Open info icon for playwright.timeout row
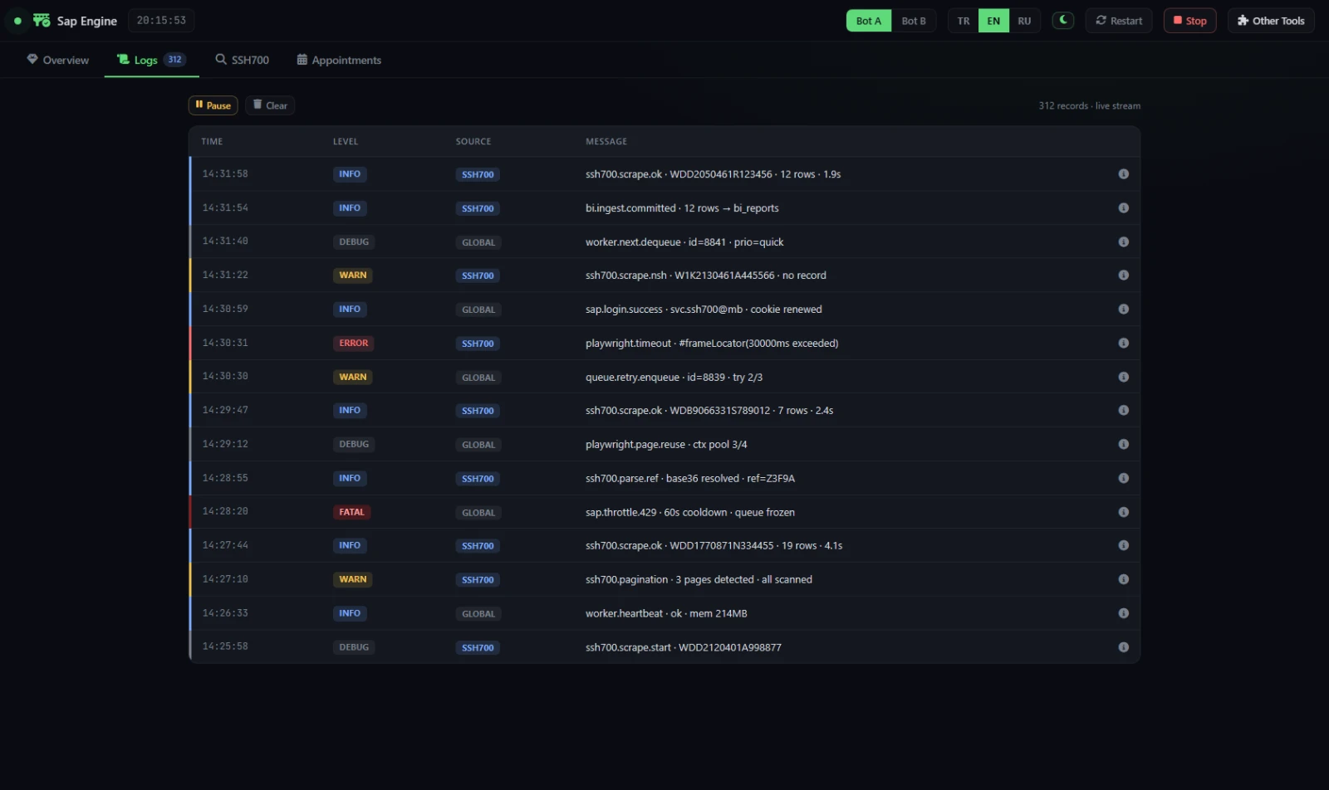This screenshot has height=790, width=1329. (x=1123, y=344)
